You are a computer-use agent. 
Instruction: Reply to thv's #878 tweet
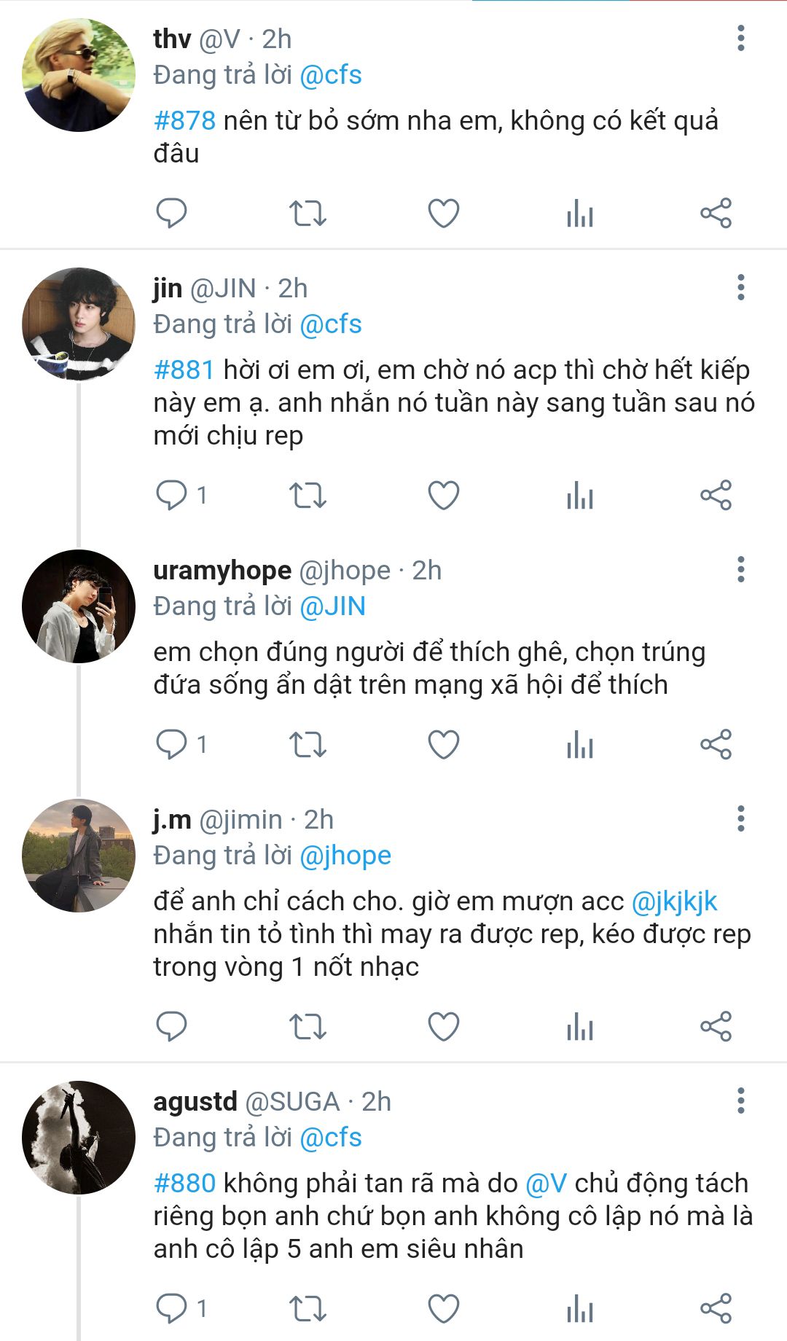click(x=172, y=214)
